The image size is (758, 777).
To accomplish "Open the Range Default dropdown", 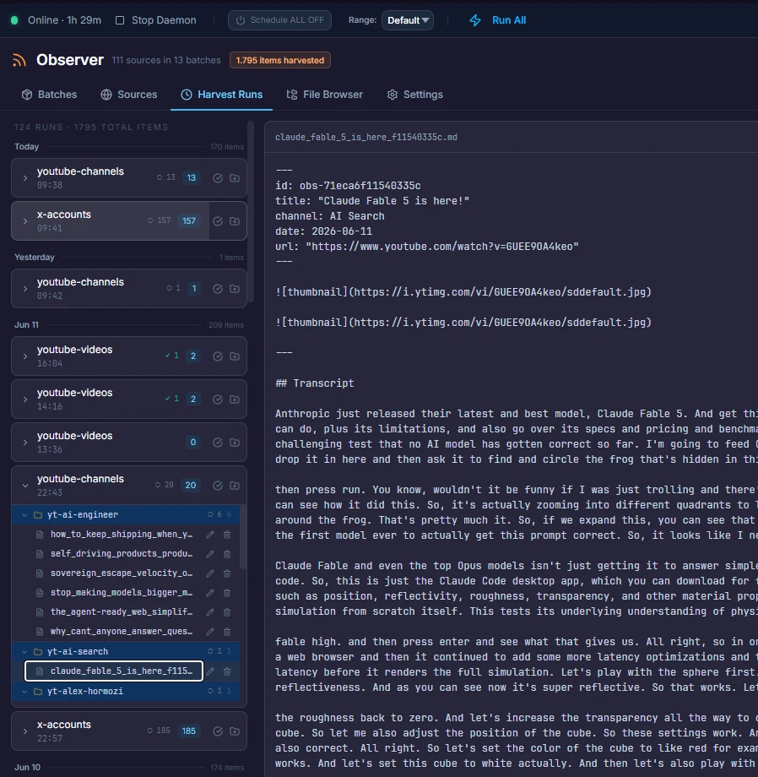I will (x=408, y=20).
